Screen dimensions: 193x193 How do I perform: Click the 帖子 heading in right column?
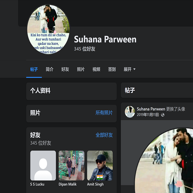click(130, 90)
